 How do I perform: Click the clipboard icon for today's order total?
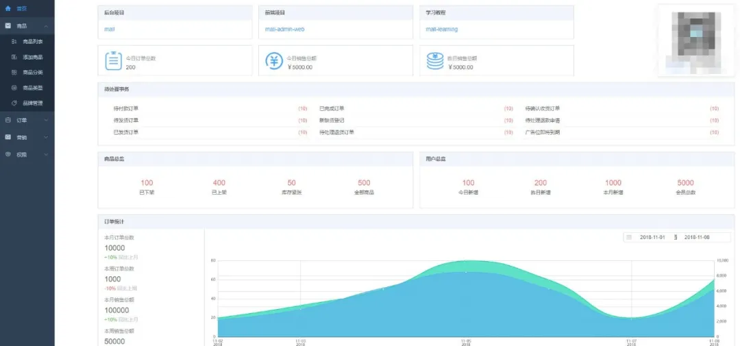click(x=114, y=61)
